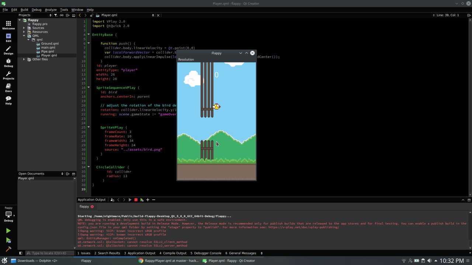Open the File menu
The height and width of the screenshot is (265, 472).
pyautogui.click(x=5, y=10)
